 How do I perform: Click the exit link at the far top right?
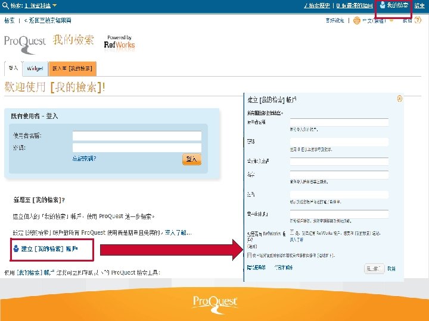419,5
